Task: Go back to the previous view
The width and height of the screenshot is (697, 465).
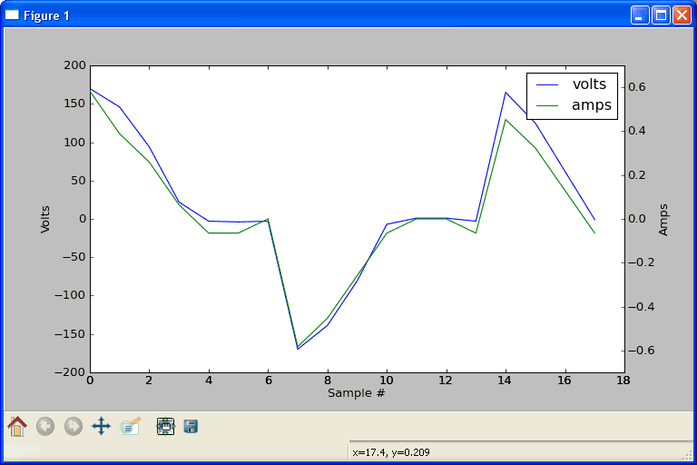Action: [44, 426]
